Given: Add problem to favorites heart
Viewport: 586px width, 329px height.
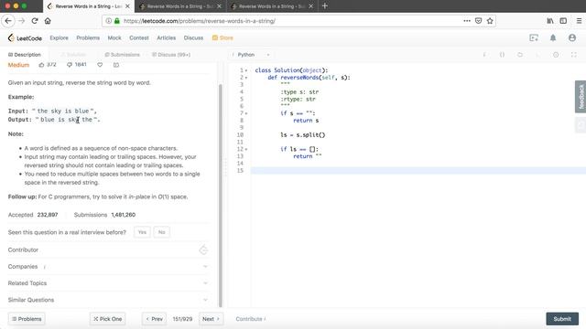Looking at the screenshot, I should coord(100,65).
